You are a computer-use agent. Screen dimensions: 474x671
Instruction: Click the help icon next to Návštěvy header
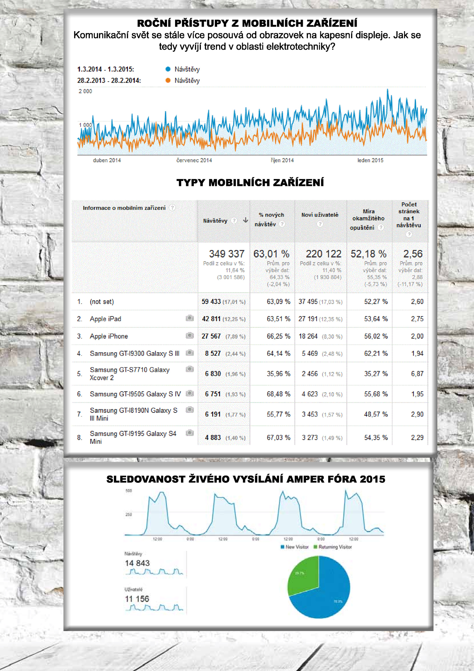coord(234,221)
